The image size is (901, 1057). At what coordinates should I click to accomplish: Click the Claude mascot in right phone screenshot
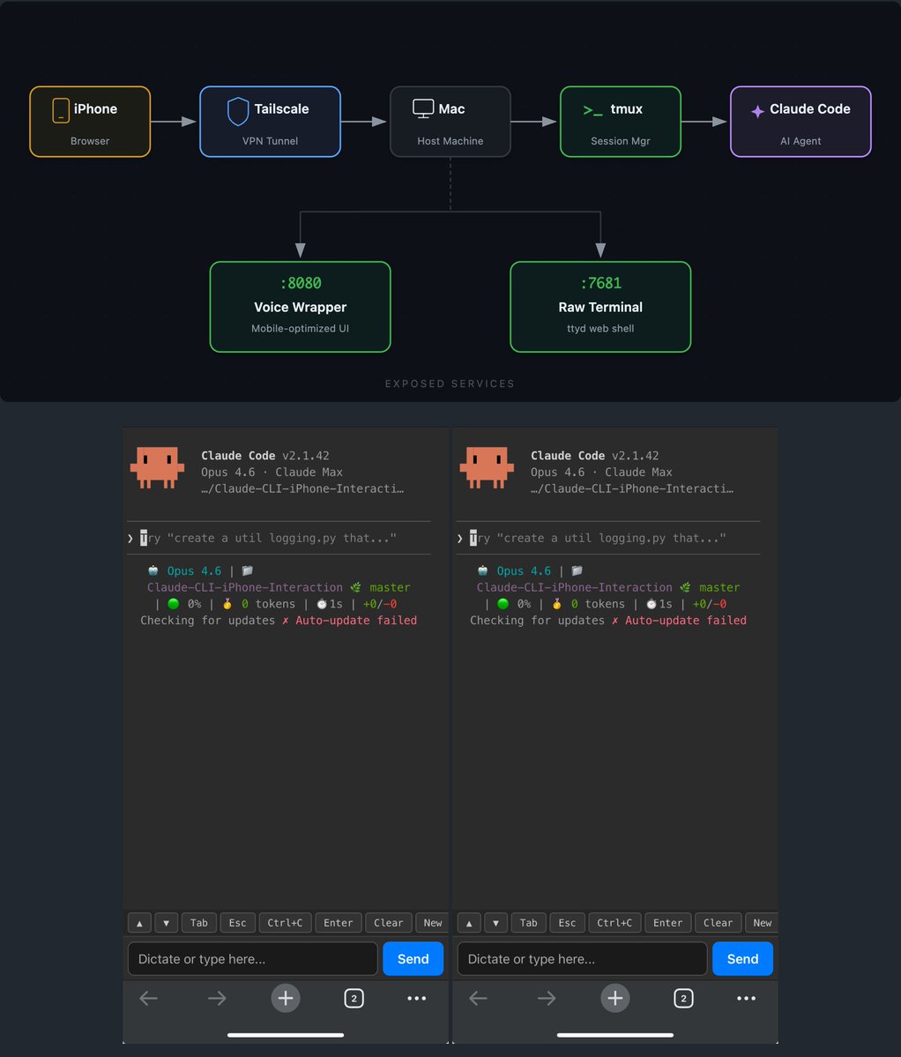tap(487, 466)
